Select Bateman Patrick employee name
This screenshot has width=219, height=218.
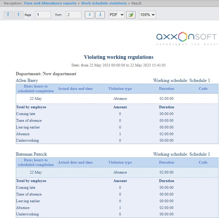pyautogui.click(x=31, y=154)
